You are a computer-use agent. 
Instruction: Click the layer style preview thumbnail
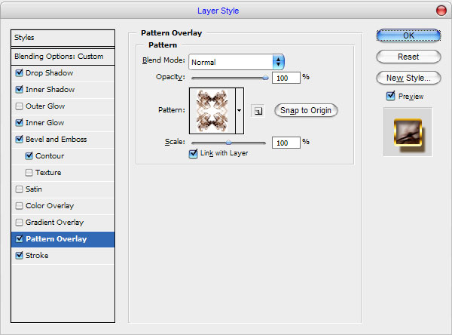pos(408,132)
